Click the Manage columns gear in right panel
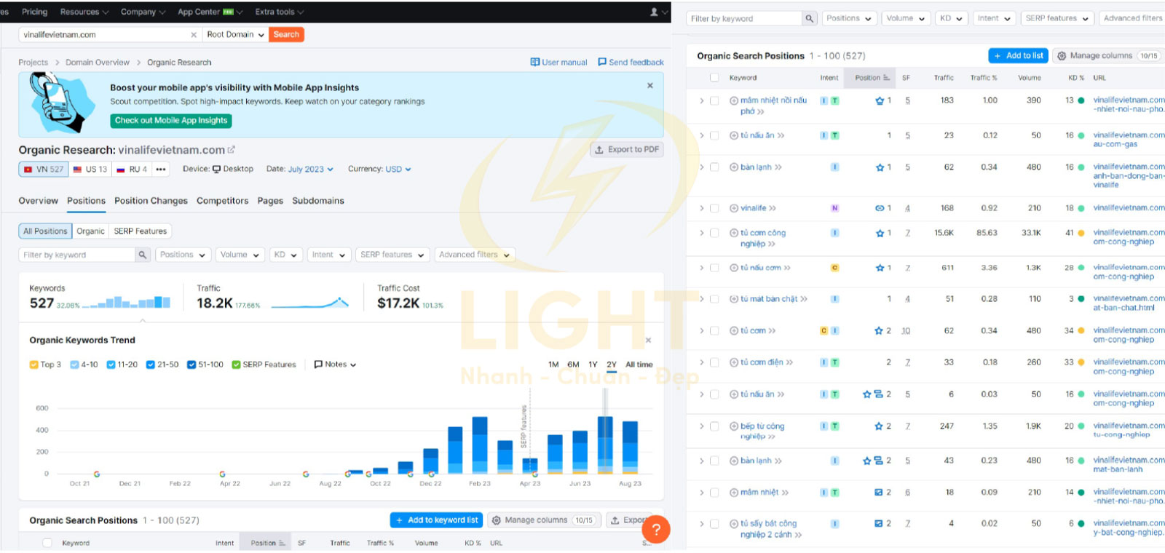This screenshot has width=1165, height=553. [1062, 56]
